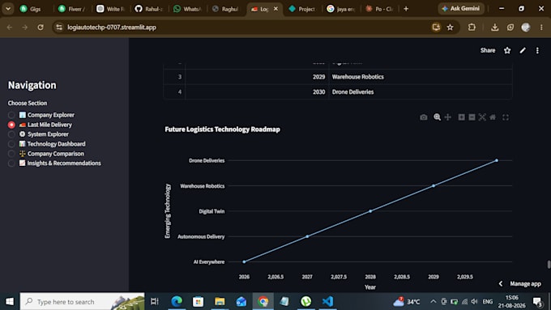
Task: Open Microsoft Edge from taskbar
Action: tap(177, 301)
